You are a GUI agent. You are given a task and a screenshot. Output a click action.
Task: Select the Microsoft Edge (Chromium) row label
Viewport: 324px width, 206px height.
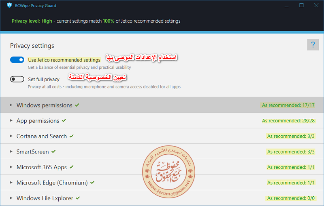[52, 183]
